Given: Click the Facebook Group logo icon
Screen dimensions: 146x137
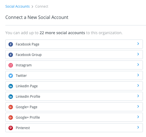Looking at the screenshot, I should click(11, 55).
